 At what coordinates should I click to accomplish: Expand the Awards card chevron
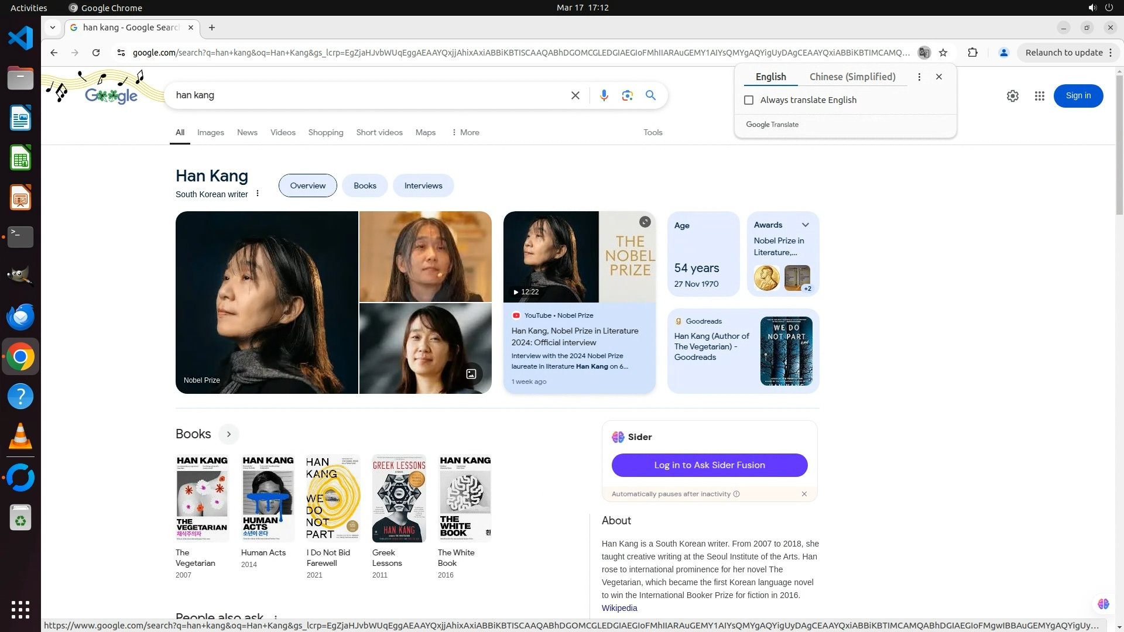tap(805, 225)
